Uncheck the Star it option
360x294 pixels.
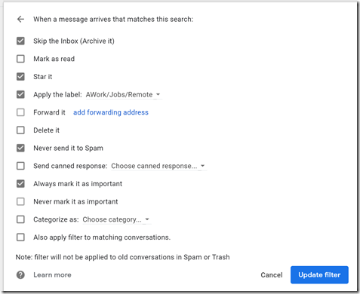(20, 77)
